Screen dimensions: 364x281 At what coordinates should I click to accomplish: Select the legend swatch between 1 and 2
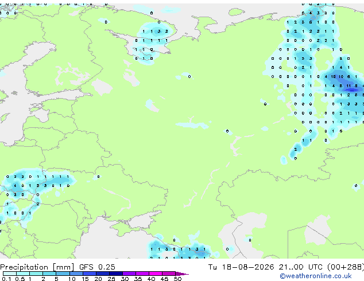tap(36, 274)
